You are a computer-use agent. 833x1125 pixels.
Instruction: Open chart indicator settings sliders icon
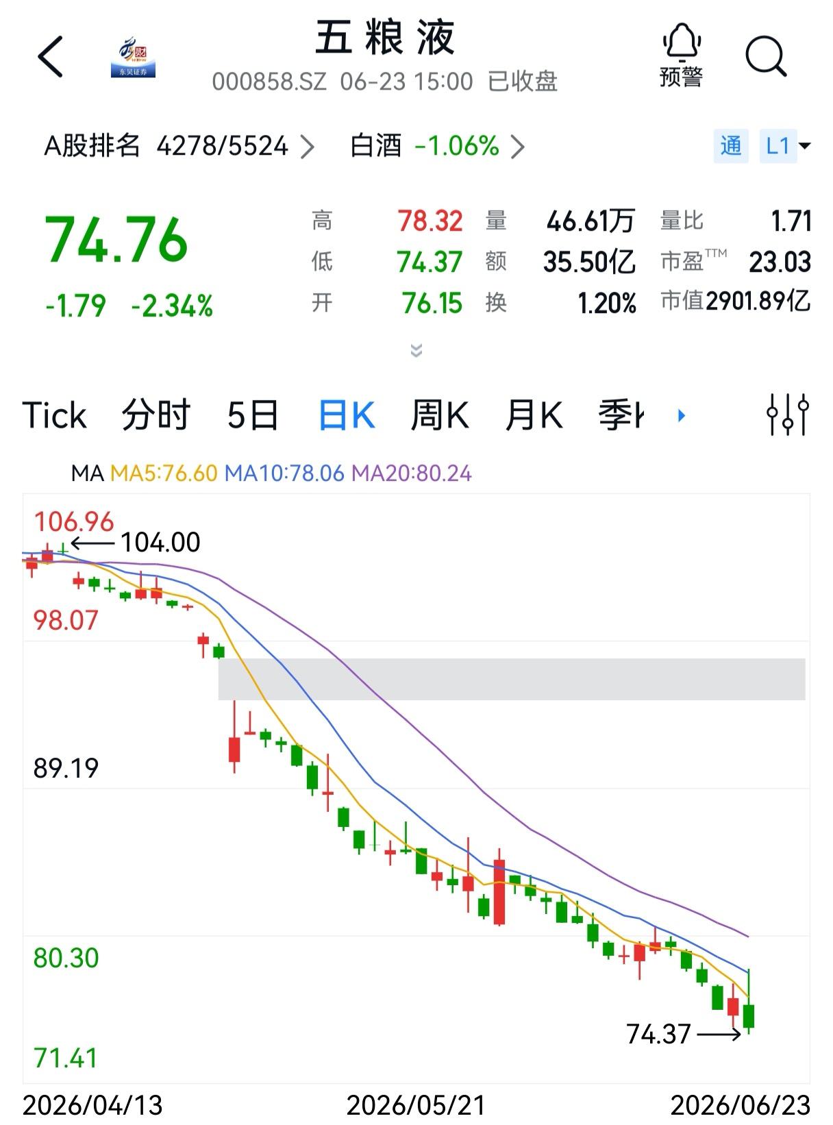tap(788, 415)
